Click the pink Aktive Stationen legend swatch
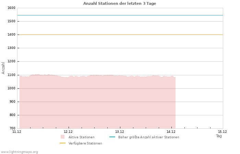The height and width of the screenshot is (154, 240). (62, 137)
